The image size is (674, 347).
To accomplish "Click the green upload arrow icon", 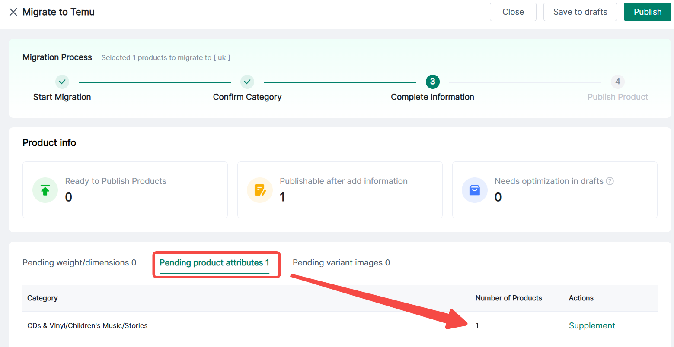I will (x=45, y=190).
